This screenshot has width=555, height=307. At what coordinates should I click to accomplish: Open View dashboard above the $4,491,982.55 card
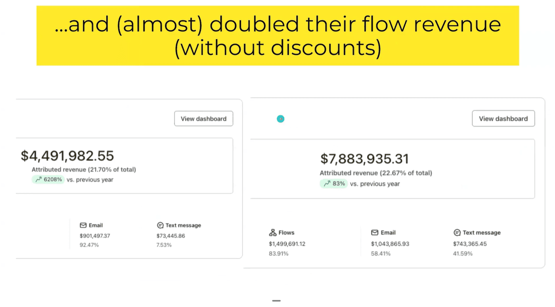tap(203, 118)
